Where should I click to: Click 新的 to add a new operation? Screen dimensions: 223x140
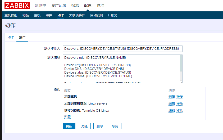point(67,116)
